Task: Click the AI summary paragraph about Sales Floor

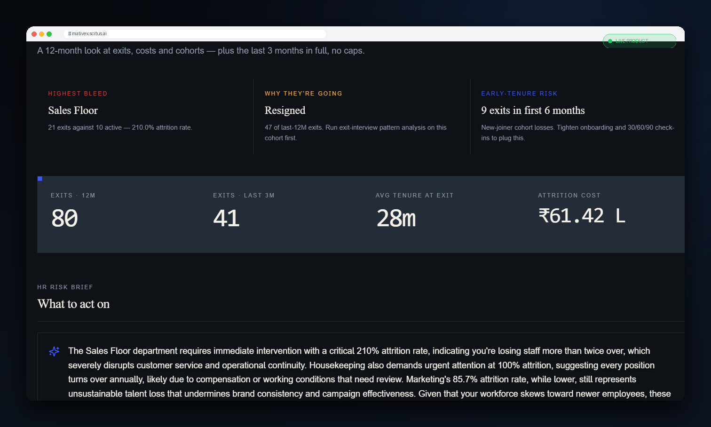Action: pyautogui.click(x=370, y=372)
